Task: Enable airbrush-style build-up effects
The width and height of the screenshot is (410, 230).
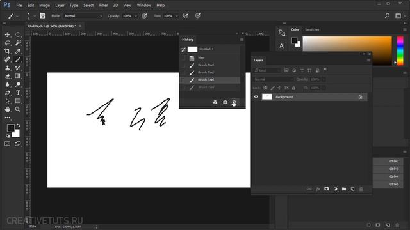Action: (185, 16)
